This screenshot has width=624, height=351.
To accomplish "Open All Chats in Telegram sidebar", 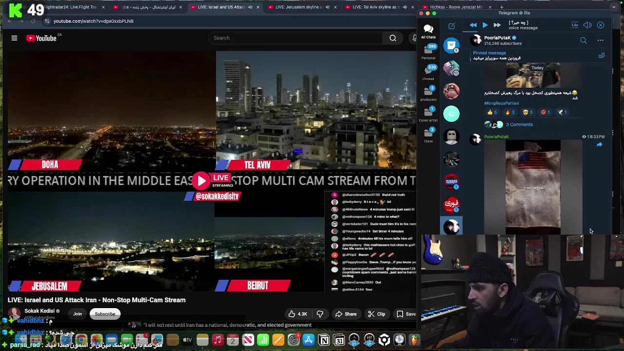I will pyautogui.click(x=428, y=31).
